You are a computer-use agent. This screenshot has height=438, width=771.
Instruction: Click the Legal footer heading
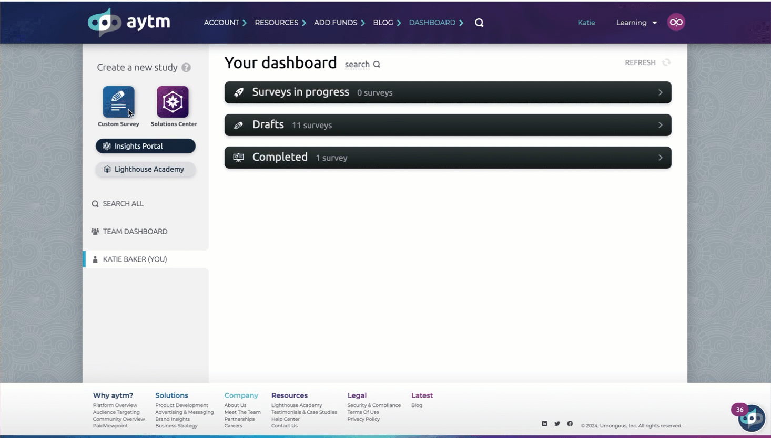coord(357,395)
